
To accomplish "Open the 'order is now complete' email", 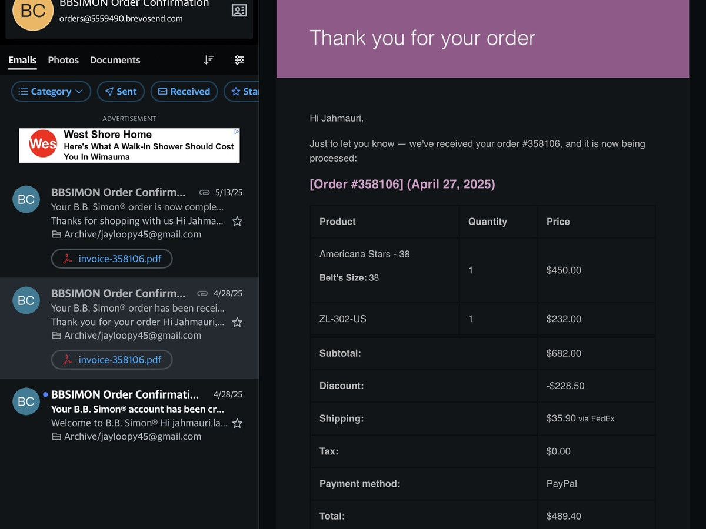I will [129, 227].
